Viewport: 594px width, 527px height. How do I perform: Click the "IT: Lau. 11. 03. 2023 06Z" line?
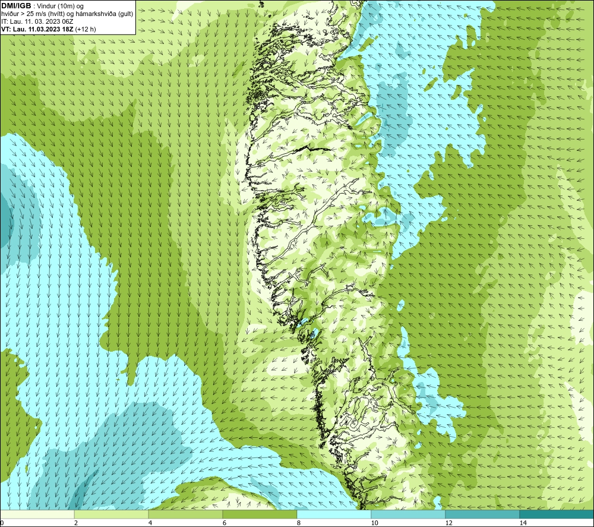coord(37,21)
